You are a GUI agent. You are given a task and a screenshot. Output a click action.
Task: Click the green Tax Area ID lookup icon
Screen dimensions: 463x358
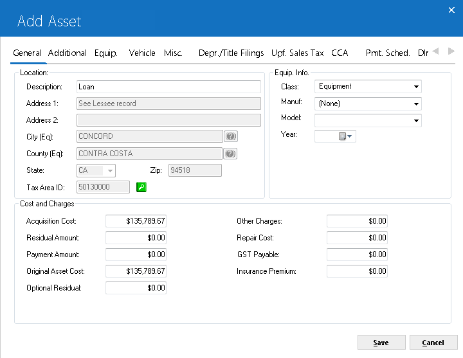(x=141, y=187)
